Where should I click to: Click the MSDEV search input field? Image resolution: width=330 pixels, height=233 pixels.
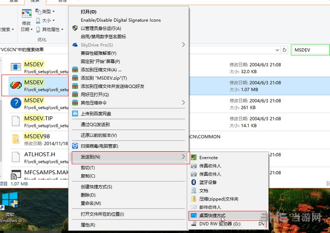(x=310, y=50)
